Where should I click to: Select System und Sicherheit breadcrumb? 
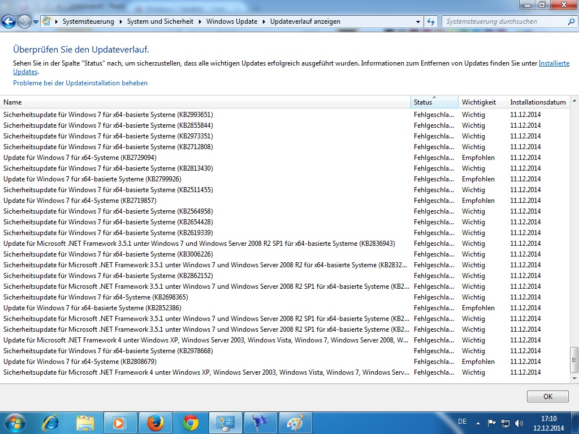(x=160, y=21)
